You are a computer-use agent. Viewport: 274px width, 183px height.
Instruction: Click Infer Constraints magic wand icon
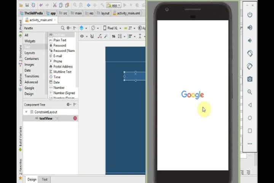pyautogui.click(x=105, y=36)
